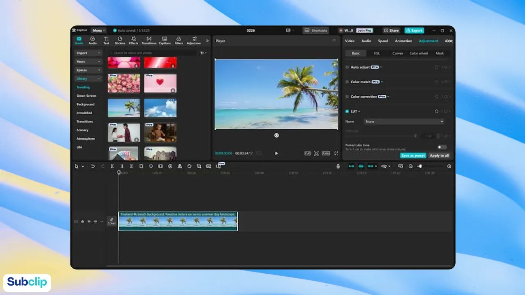Viewport: 525px width, 295px height.
Task: Switch to the Video tab
Action: [350, 41]
